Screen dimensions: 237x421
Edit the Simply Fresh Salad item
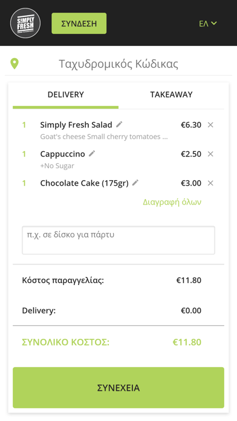(x=119, y=125)
